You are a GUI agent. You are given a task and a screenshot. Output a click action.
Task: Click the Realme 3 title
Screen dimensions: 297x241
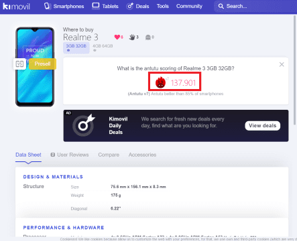point(80,37)
